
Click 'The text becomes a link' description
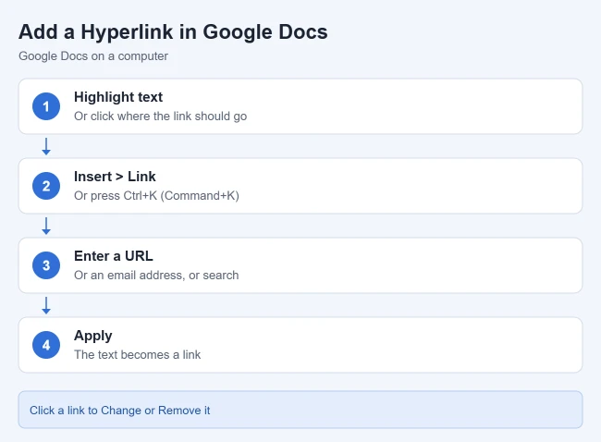coord(137,354)
